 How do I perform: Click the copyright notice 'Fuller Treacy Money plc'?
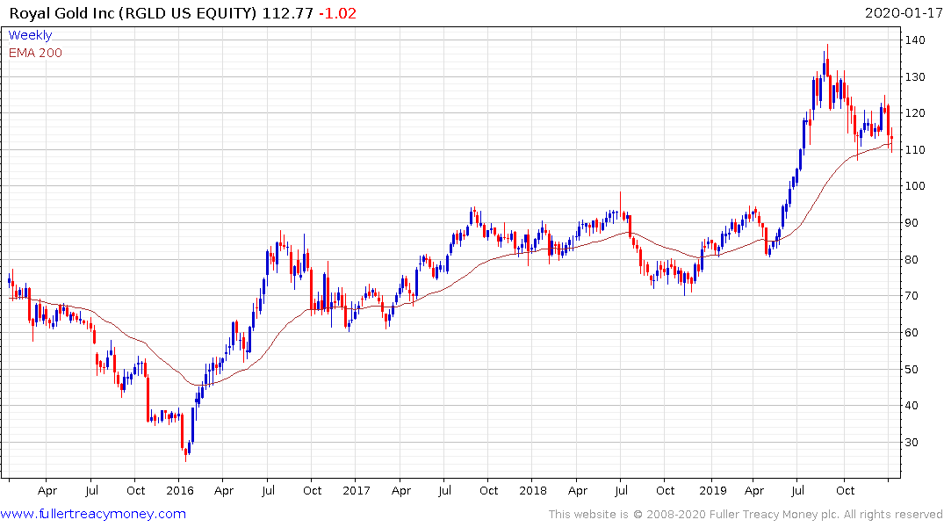(x=775, y=515)
